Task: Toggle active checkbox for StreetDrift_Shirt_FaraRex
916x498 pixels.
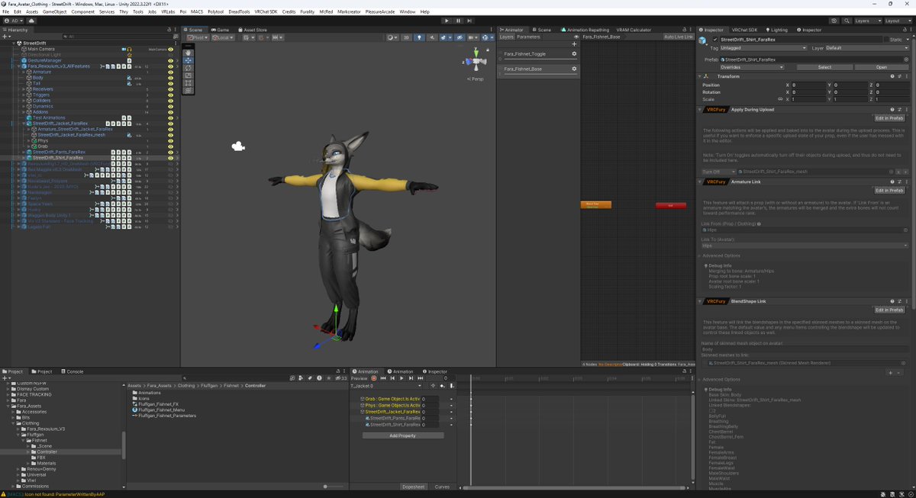Action: (x=715, y=39)
